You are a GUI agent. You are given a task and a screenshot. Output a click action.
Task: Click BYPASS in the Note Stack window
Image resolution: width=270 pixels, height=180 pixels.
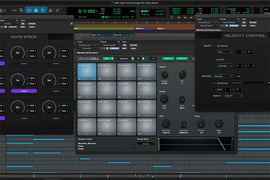coord(32,24)
